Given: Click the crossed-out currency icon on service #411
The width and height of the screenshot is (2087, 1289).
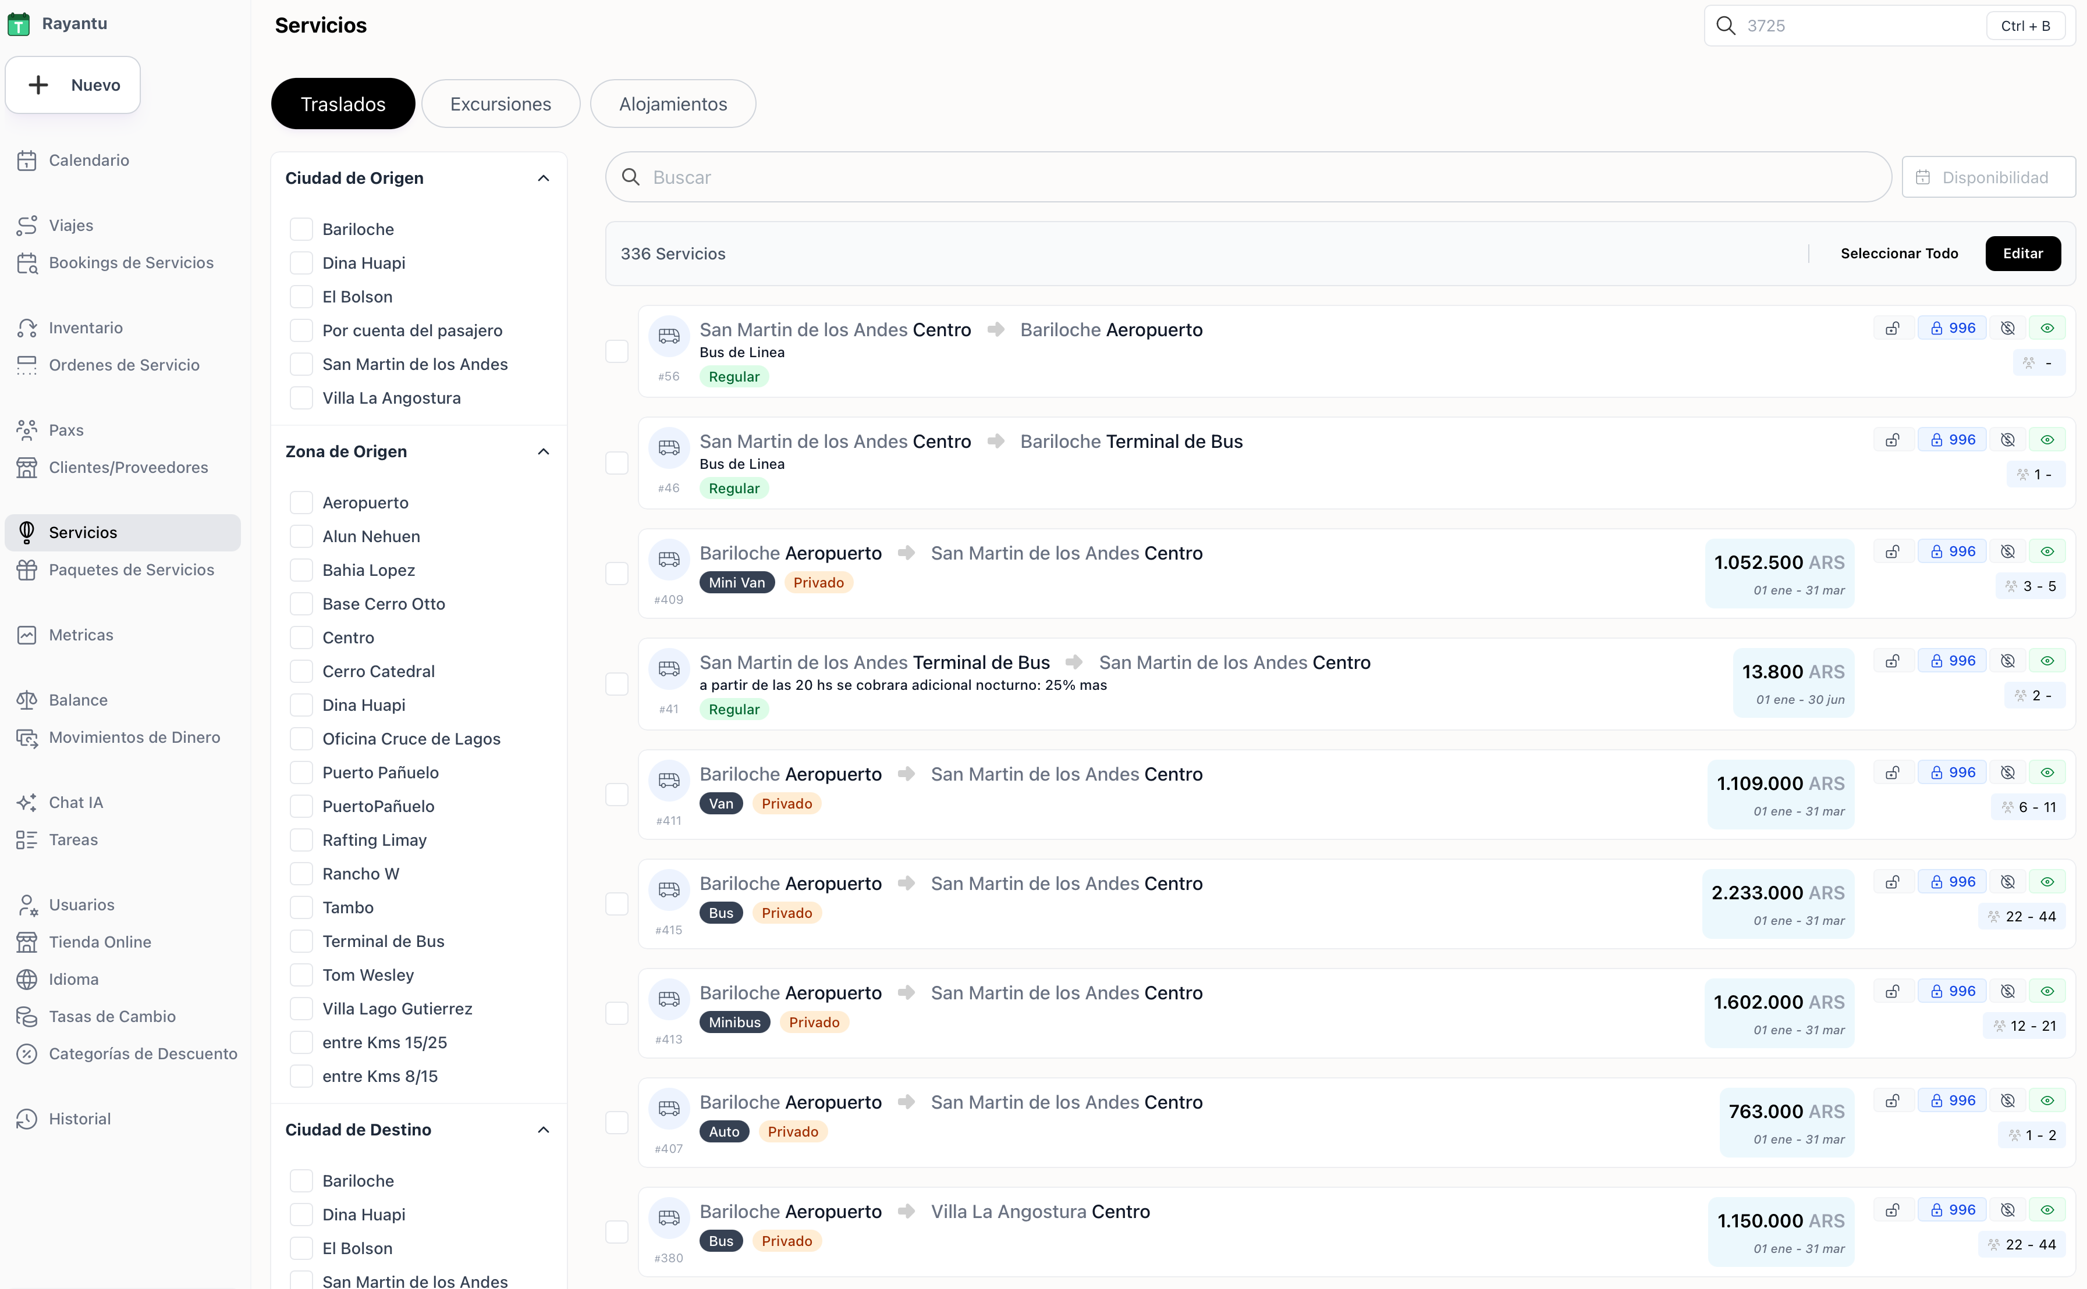Looking at the screenshot, I should click(2008, 771).
